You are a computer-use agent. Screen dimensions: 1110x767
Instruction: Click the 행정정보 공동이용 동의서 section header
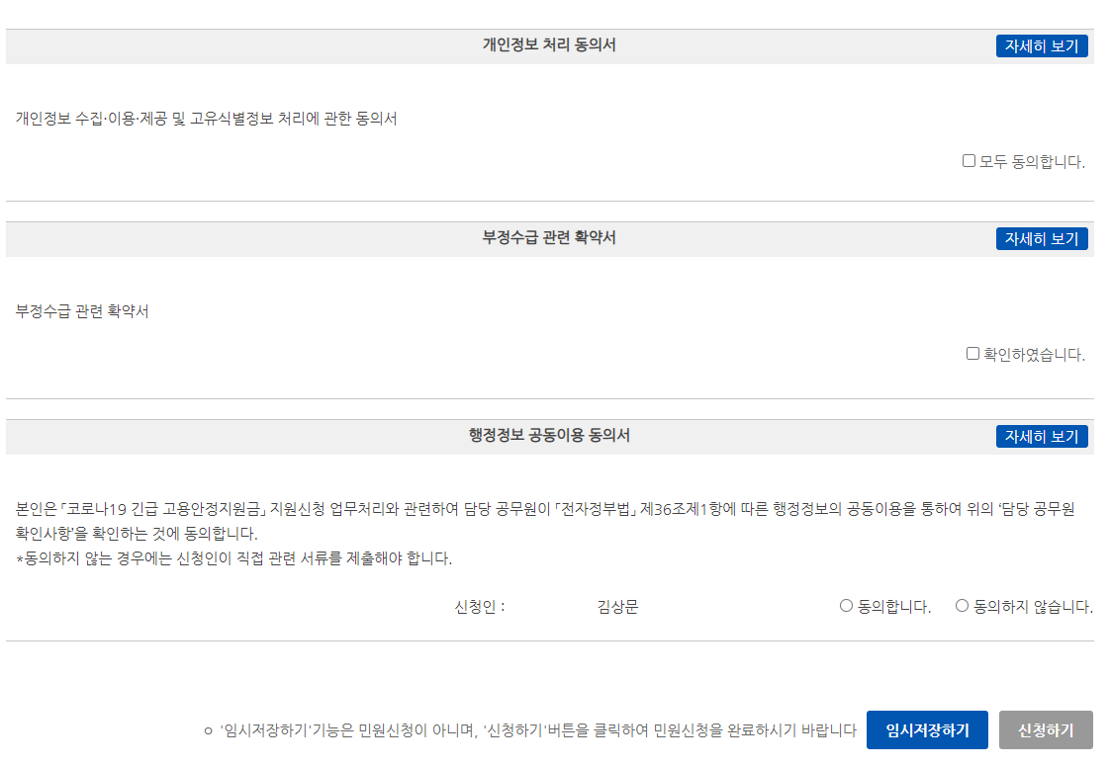(x=549, y=435)
